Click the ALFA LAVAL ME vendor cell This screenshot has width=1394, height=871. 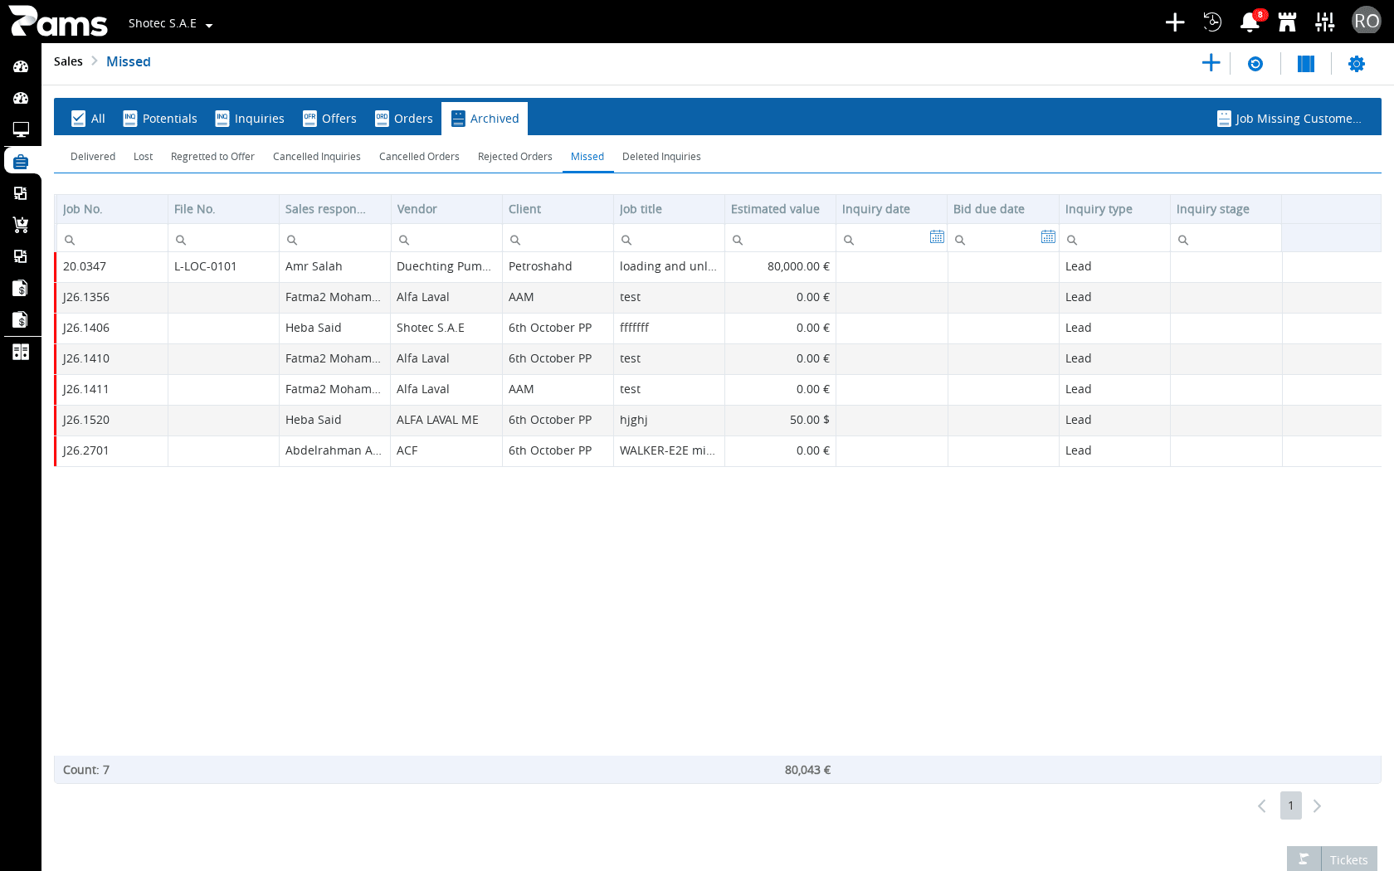[446, 420]
